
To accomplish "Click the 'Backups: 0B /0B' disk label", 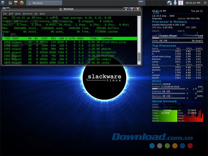I will (161, 96).
